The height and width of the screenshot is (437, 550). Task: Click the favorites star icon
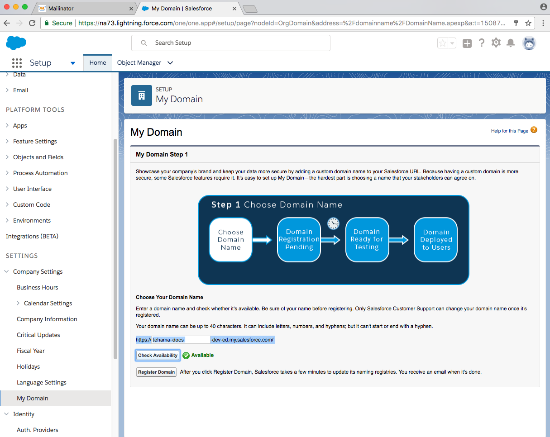(442, 43)
